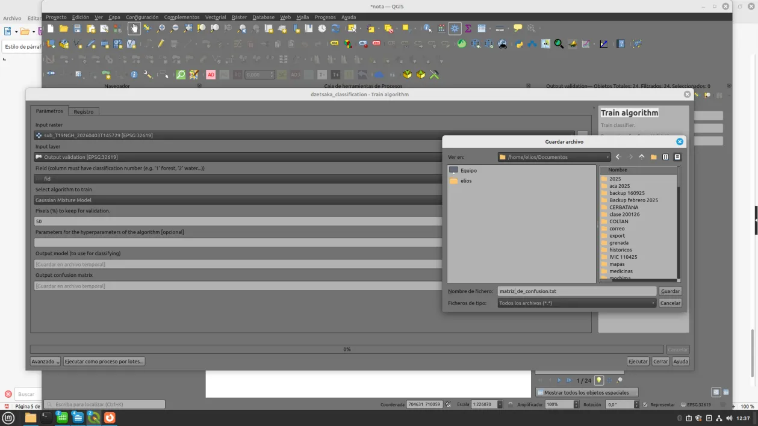Viewport: 758px width, 426px height.
Task: Select the Zoom in tool
Action: click(161, 28)
